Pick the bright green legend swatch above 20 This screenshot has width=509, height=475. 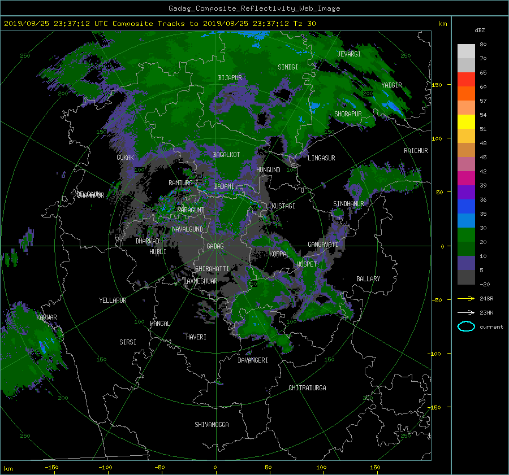466,234
